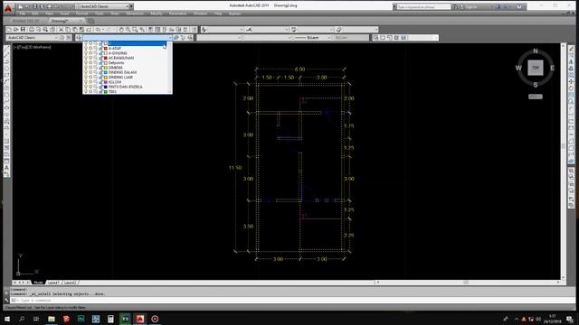Click the Windows Start button
The image size is (579, 325).
point(7,319)
